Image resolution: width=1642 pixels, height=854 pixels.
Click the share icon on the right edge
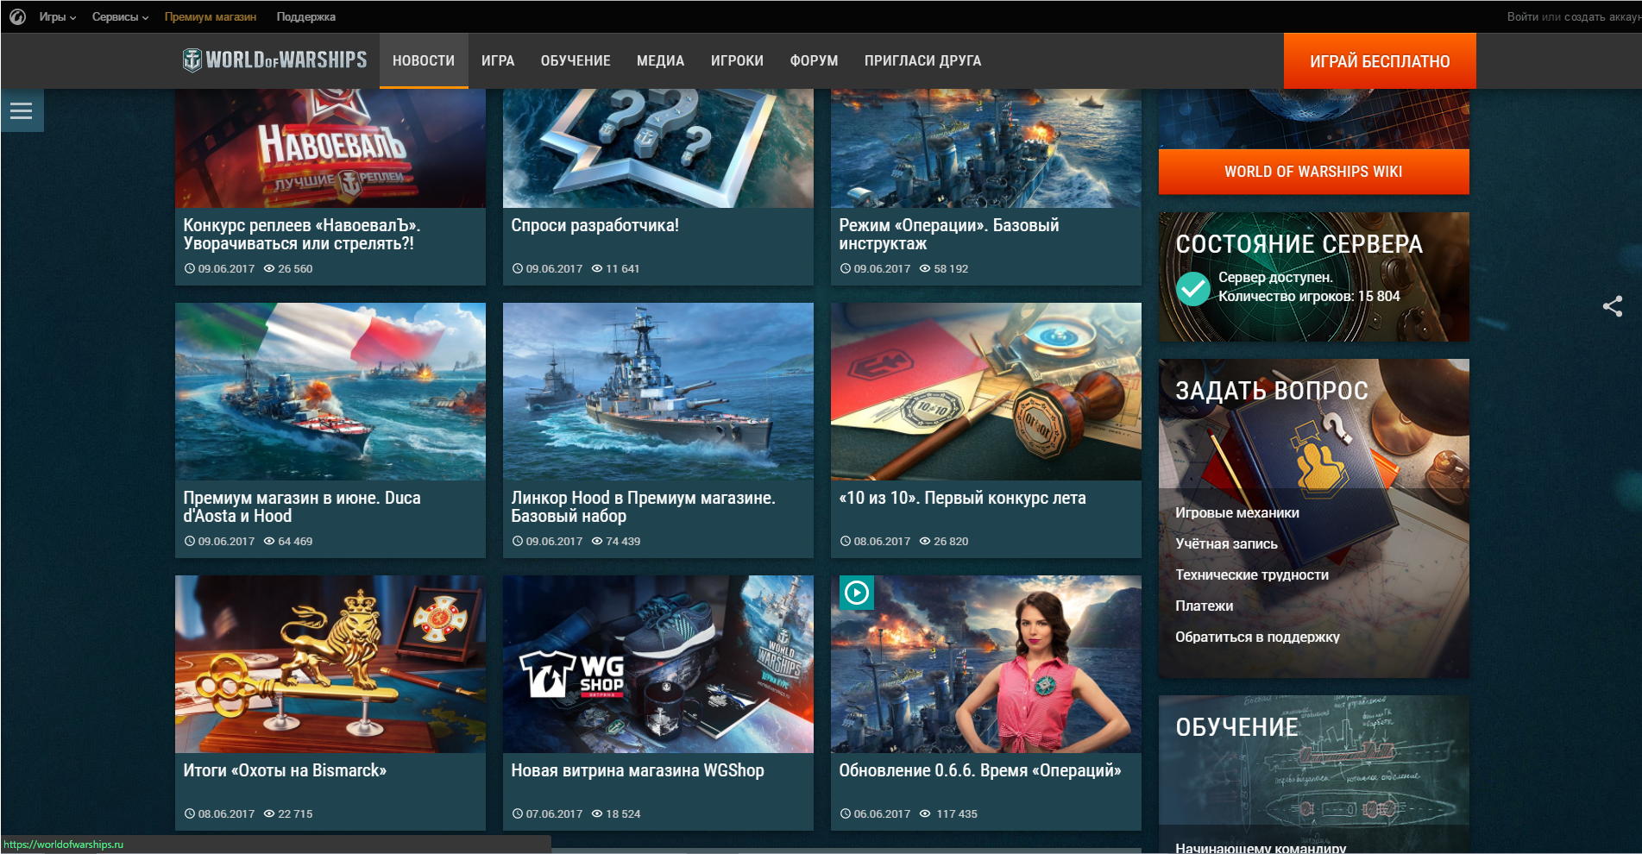coord(1613,306)
